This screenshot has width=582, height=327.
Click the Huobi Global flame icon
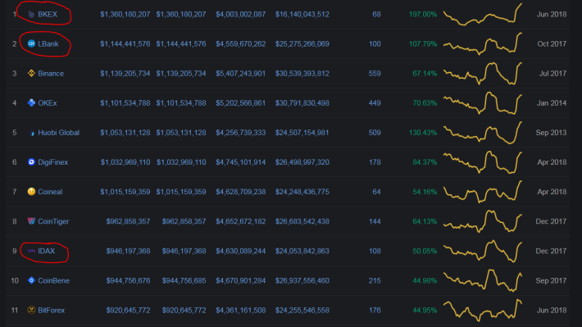tap(31, 133)
